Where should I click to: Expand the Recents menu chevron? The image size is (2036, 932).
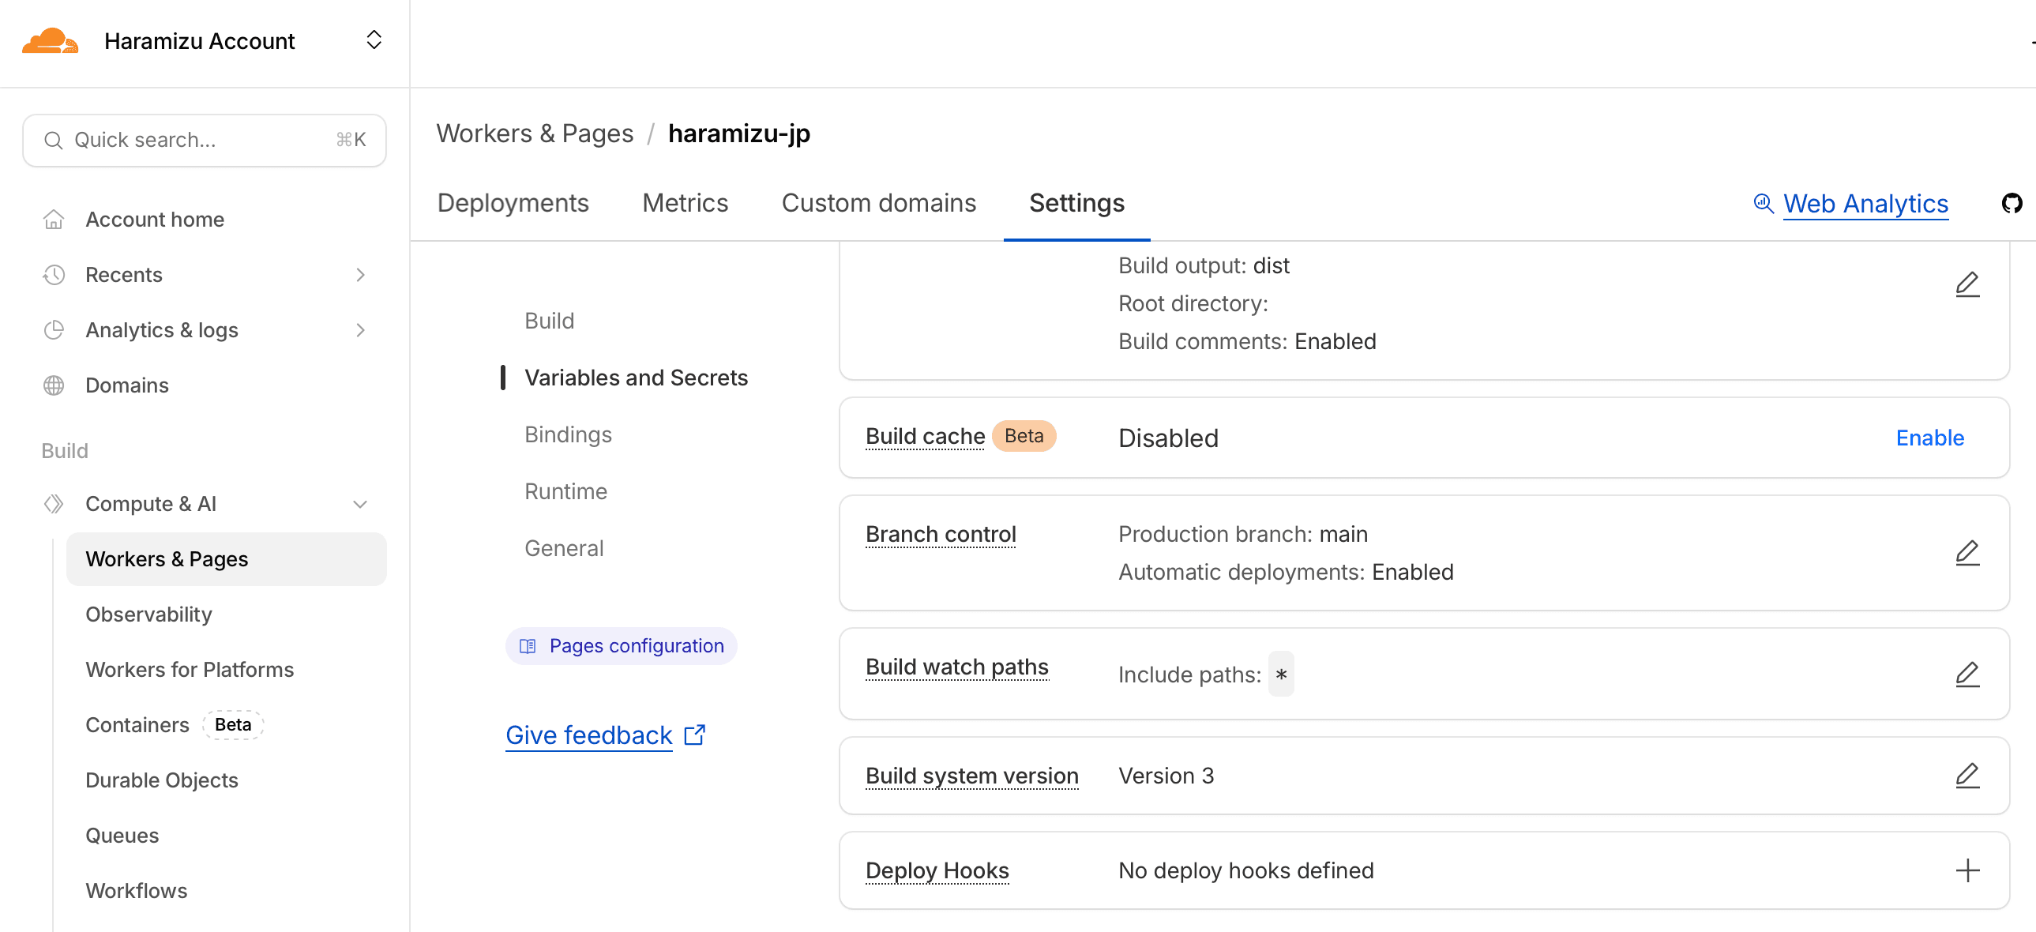coord(360,274)
